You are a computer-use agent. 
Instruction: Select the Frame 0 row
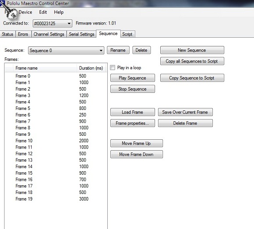pos(56,76)
